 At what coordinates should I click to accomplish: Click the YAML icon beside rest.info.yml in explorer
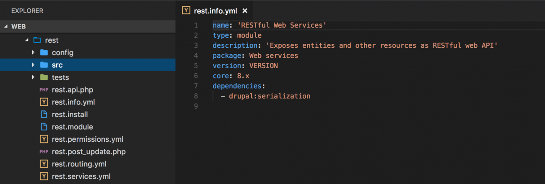point(44,102)
